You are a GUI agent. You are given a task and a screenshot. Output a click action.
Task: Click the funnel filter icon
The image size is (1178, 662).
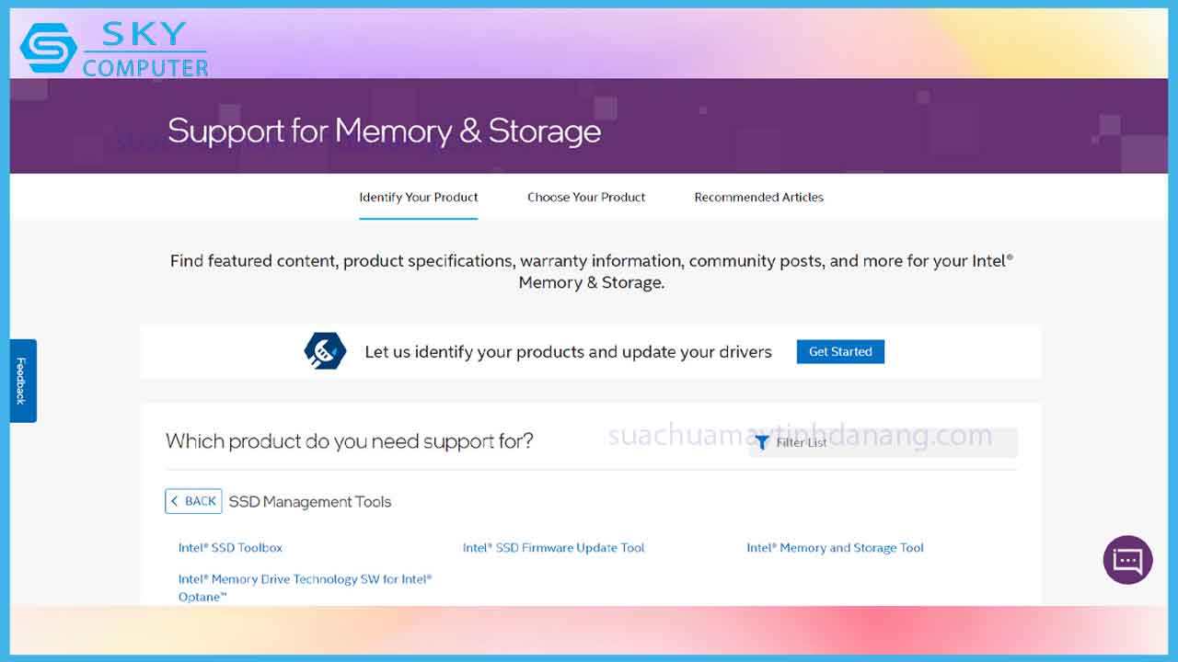(x=761, y=442)
